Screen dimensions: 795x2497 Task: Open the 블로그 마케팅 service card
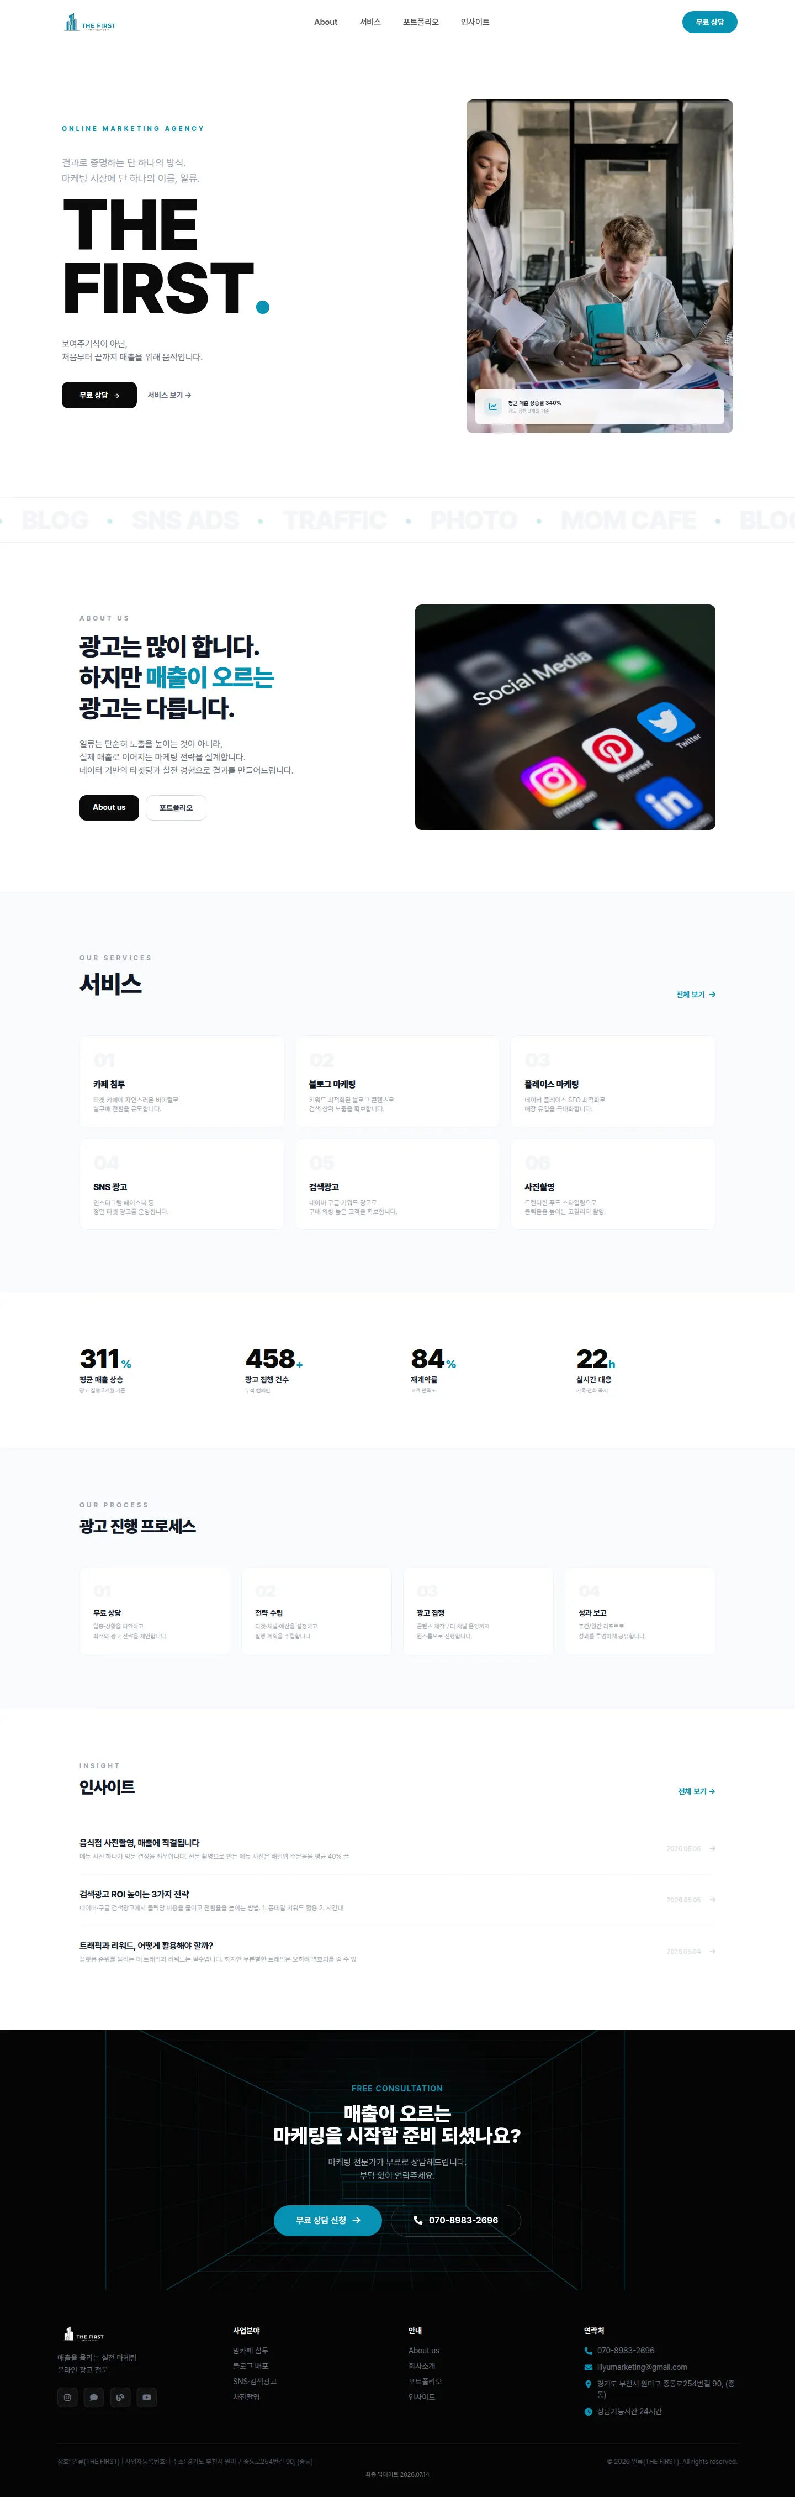[x=397, y=1082]
